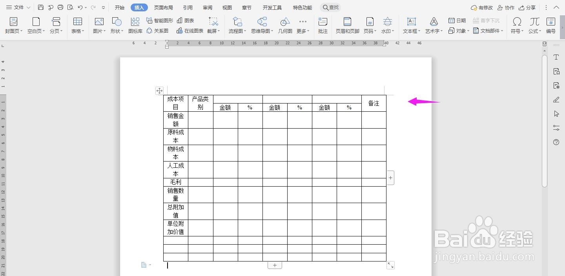Screen dimensions: 565x276
Task: Click the 关系图 button
Action: tap(158, 31)
